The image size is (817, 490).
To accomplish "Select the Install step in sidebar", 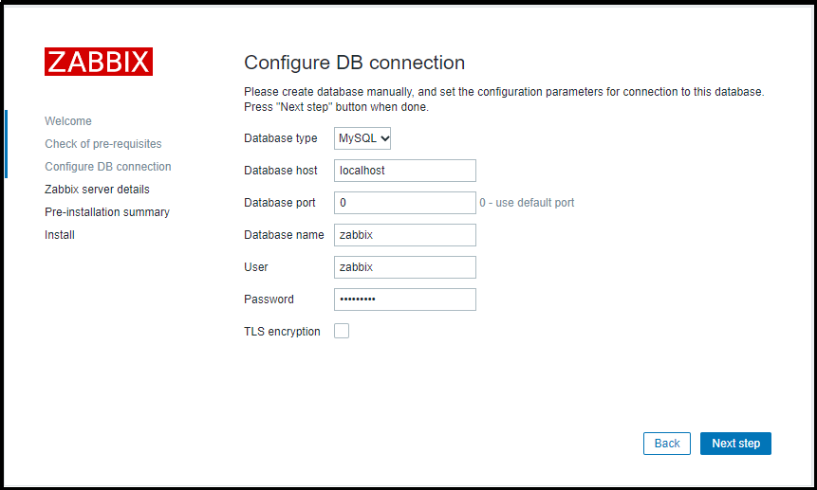I will click(x=60, y=235).
